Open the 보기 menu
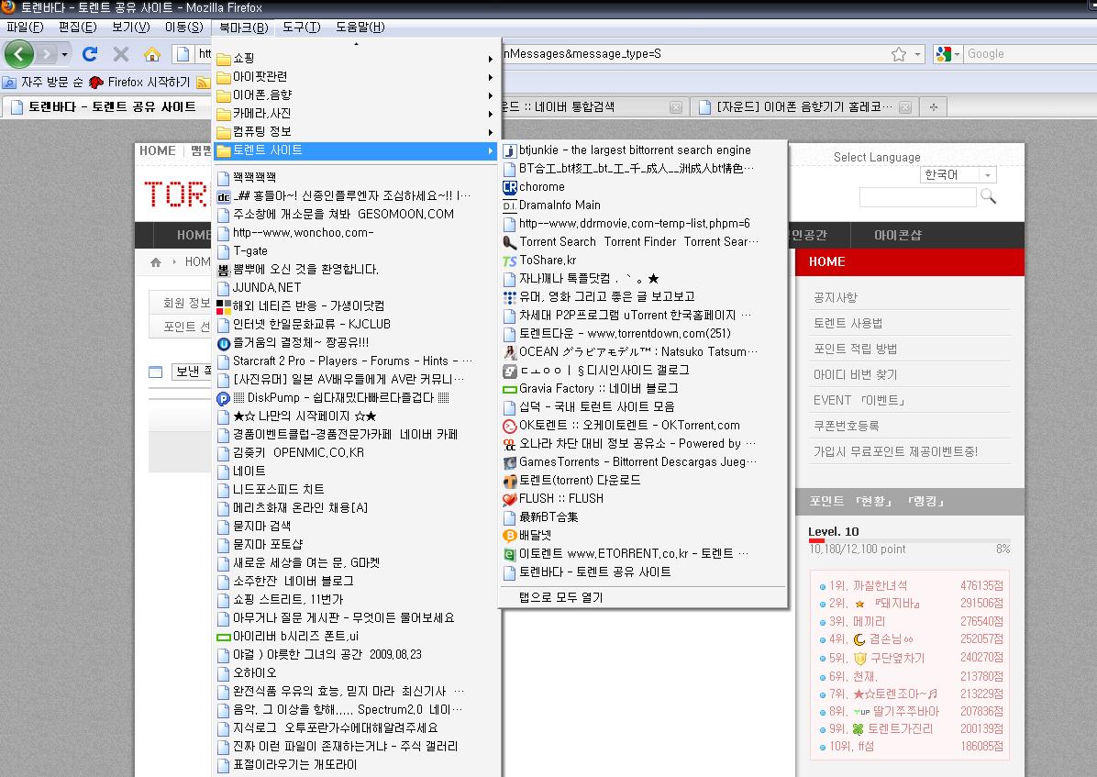The image size is (1097, 777). (x=130, y=28)
